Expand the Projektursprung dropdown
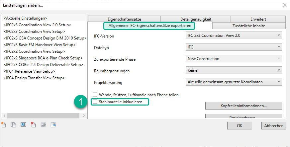Screen dimensions: 290x147 tap(234, 81)
